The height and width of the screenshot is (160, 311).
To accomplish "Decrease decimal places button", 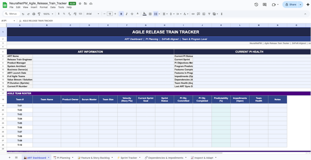I will (x=69, y=14).
